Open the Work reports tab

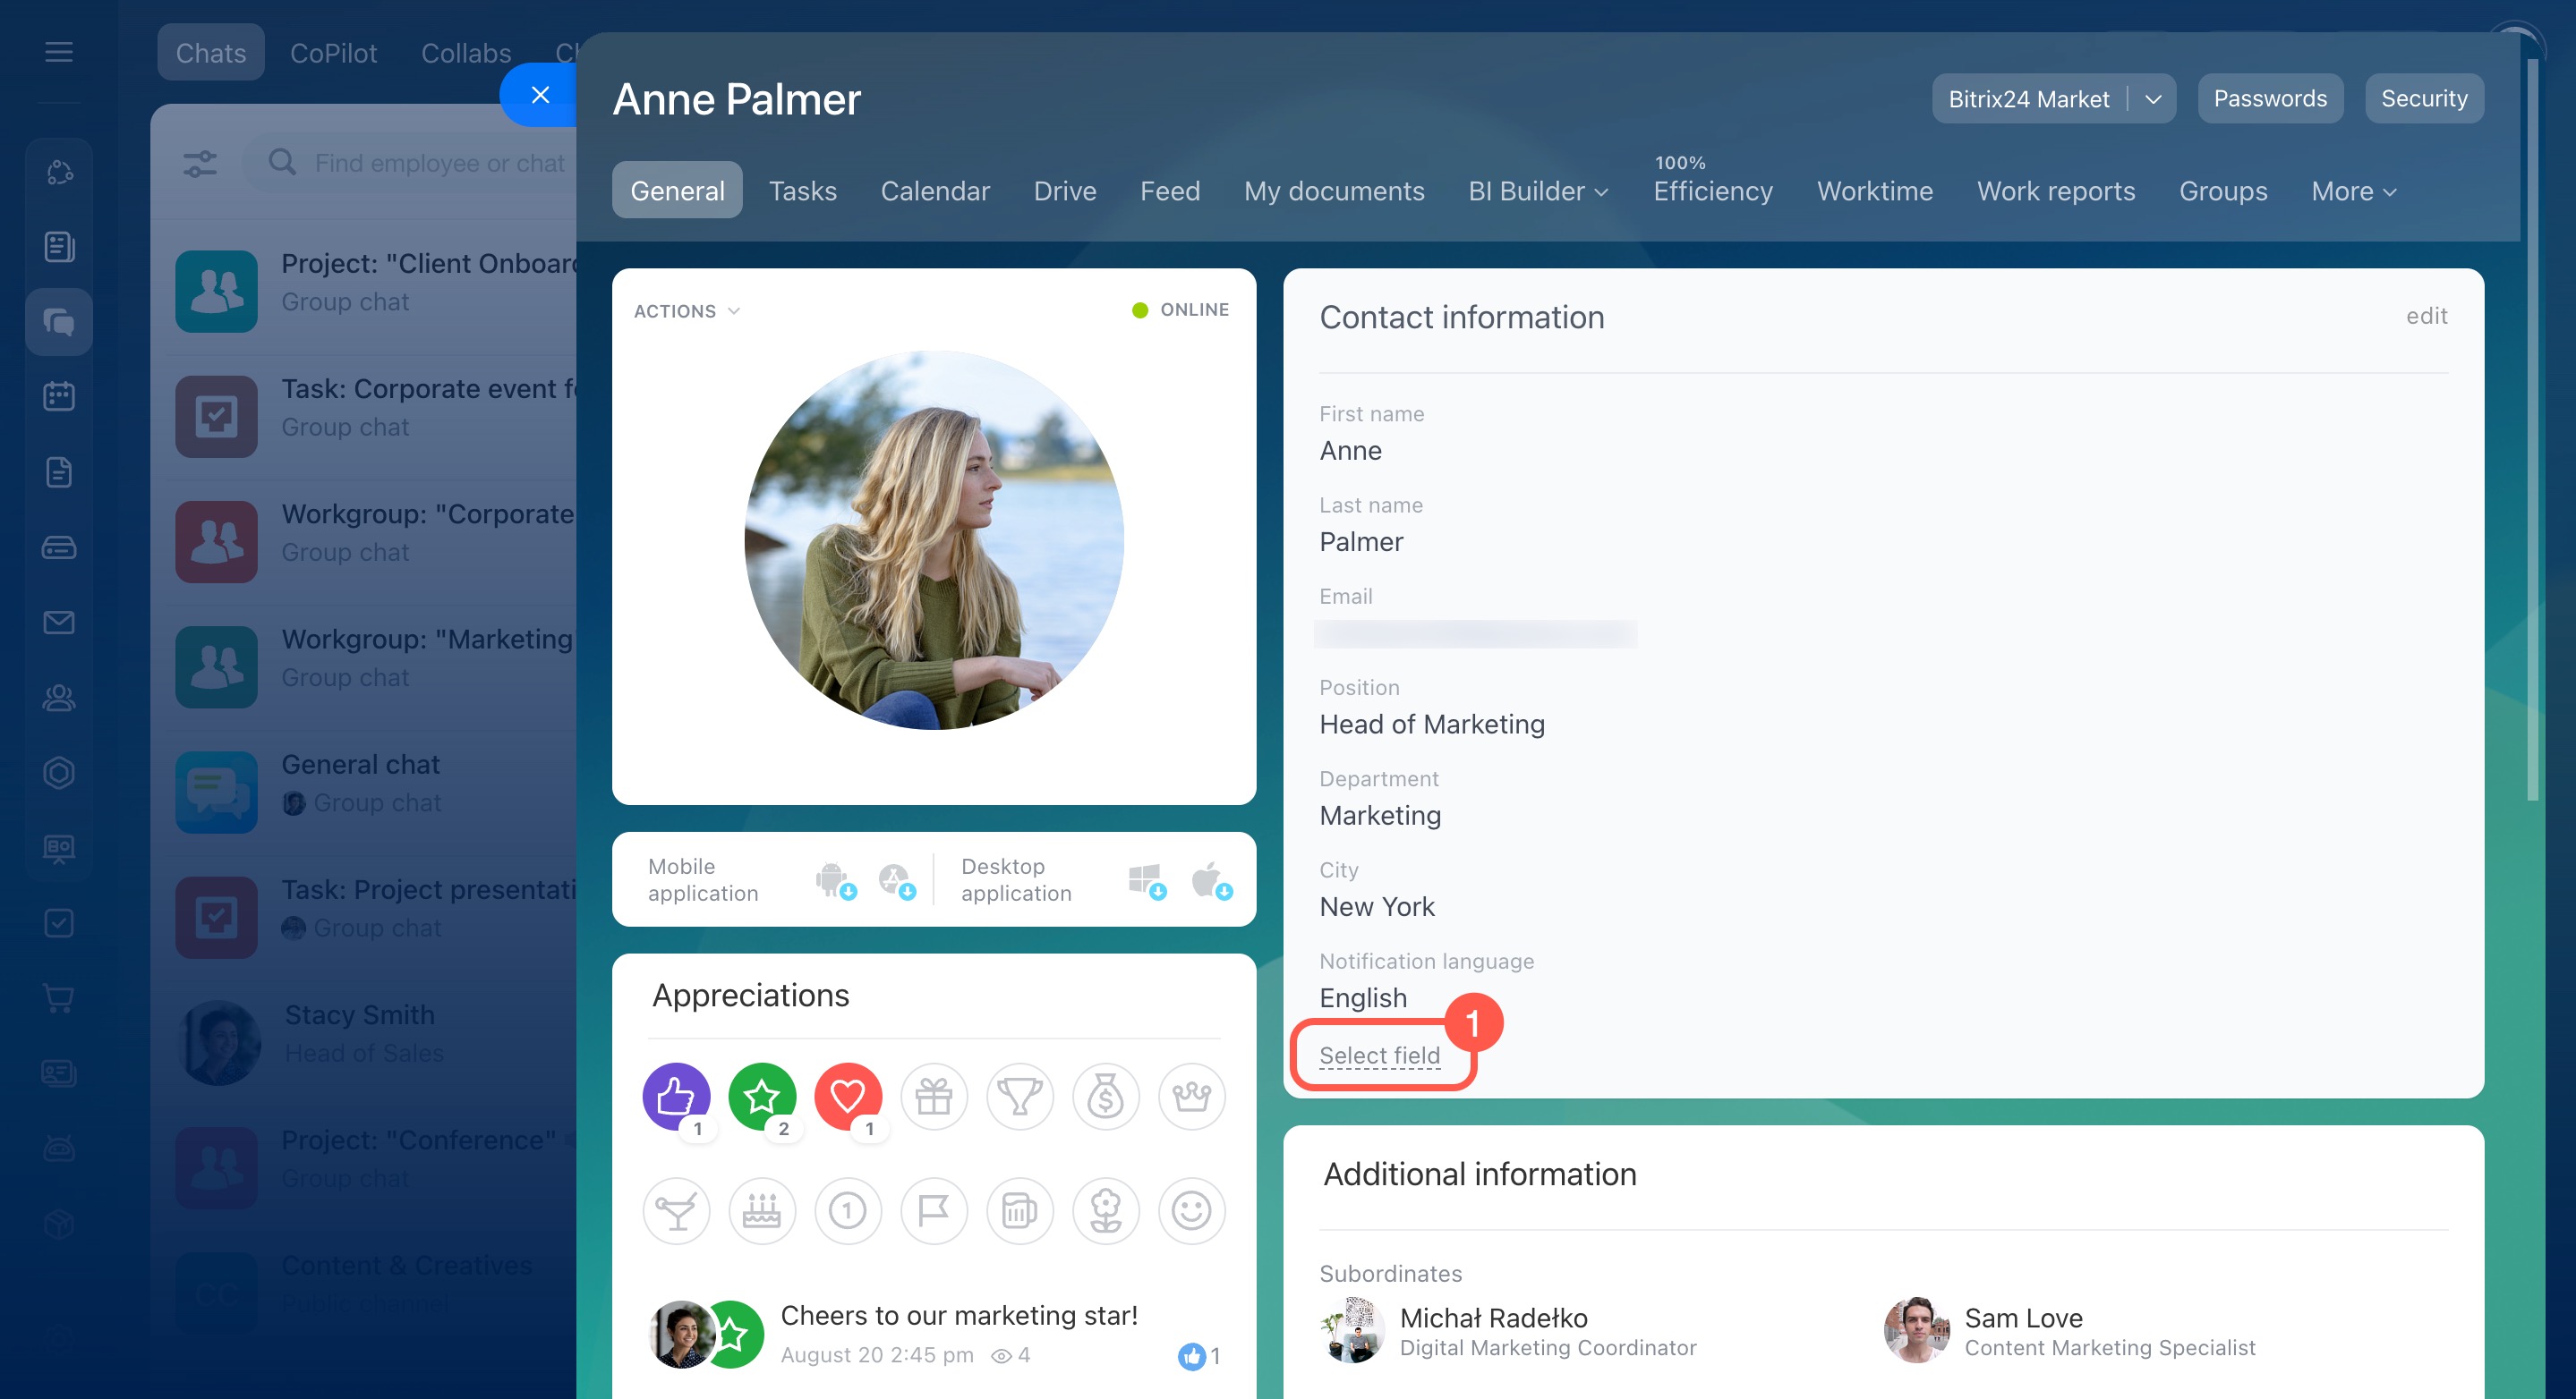coord(2056,191)
